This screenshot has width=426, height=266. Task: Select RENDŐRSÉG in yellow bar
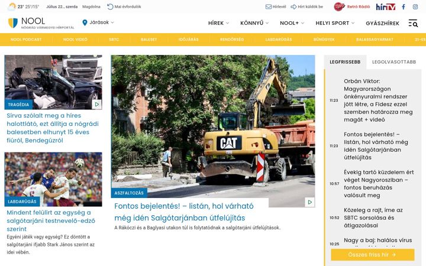pyautogui.click(x=232, y=40)
